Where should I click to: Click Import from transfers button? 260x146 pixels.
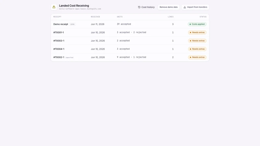click(195, 7)
